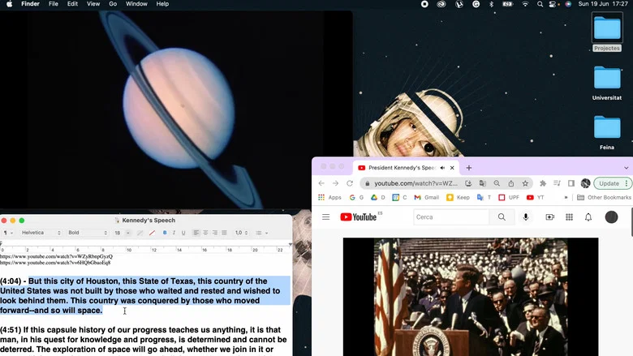This screenshot has width=633, height=356.
Task: Toggle Chrome side panel icon
Action: 571,183
